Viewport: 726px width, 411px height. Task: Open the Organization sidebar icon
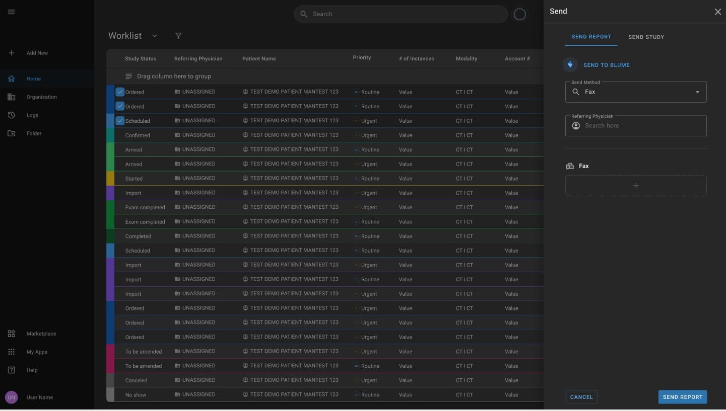click(x=11, y=97)
